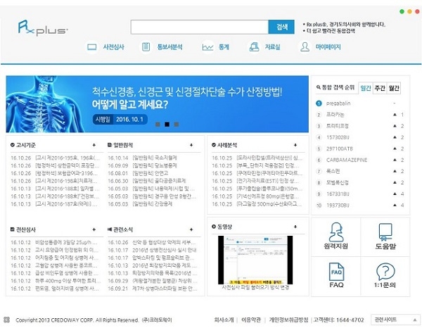Open 16.06.30 일반원칙 골다공증치료제 entry
The width and height of the screenshot is (422, 328).
[147, 181]
